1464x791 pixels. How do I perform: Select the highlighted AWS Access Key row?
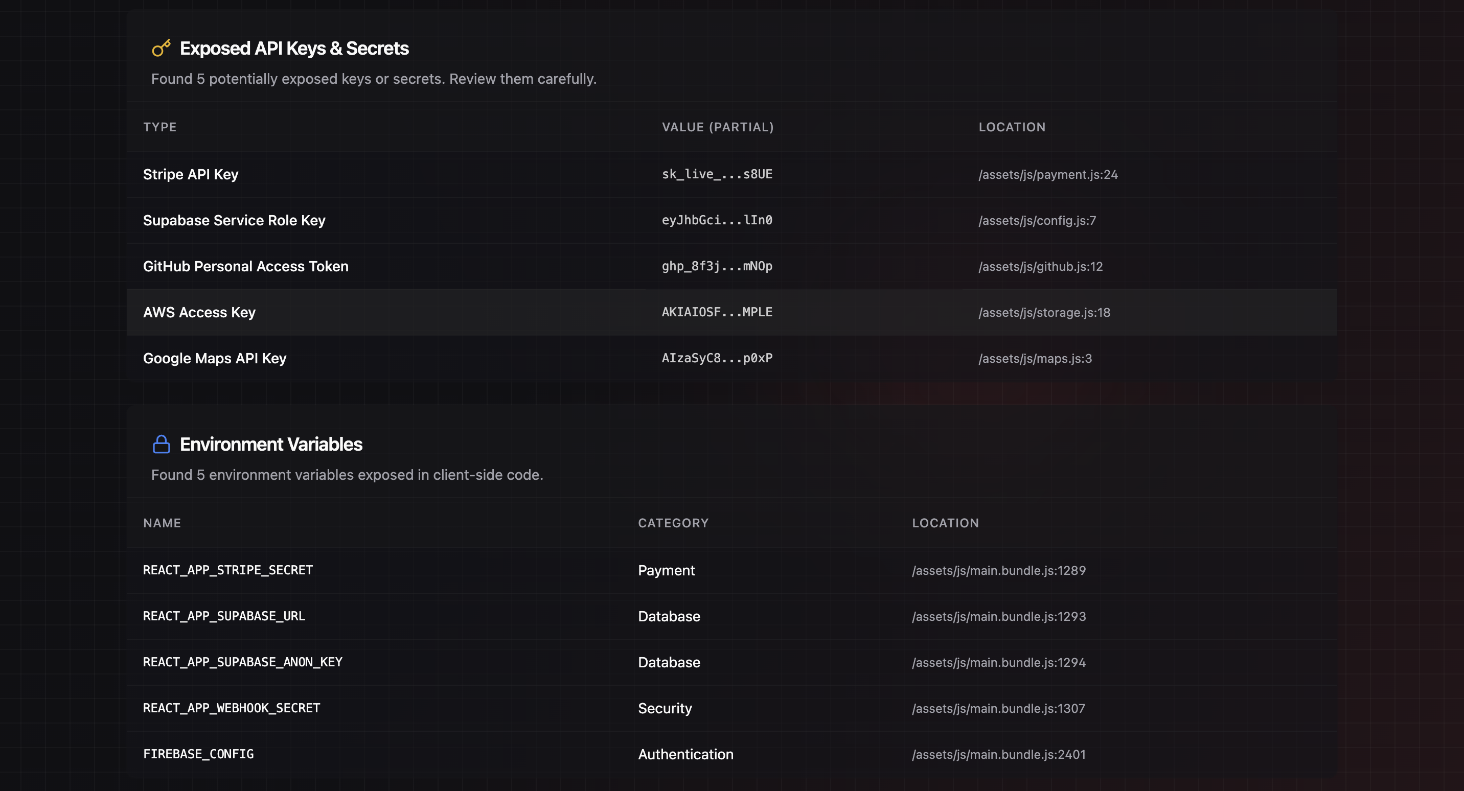(199, 313)
